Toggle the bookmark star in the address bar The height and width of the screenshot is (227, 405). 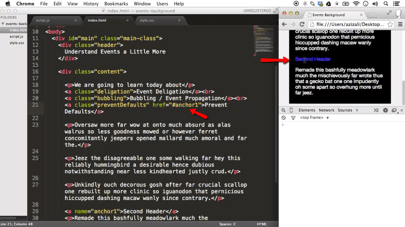coord(390,24)
